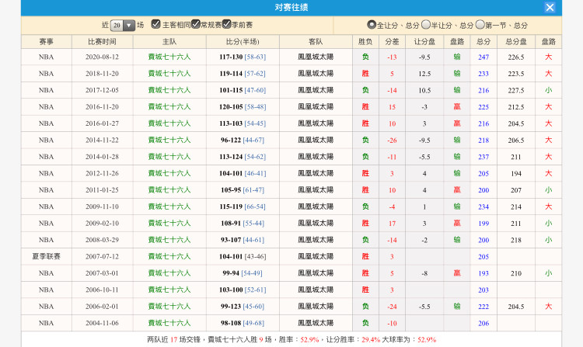Click date 2016-01-27

tap(103, 123)
